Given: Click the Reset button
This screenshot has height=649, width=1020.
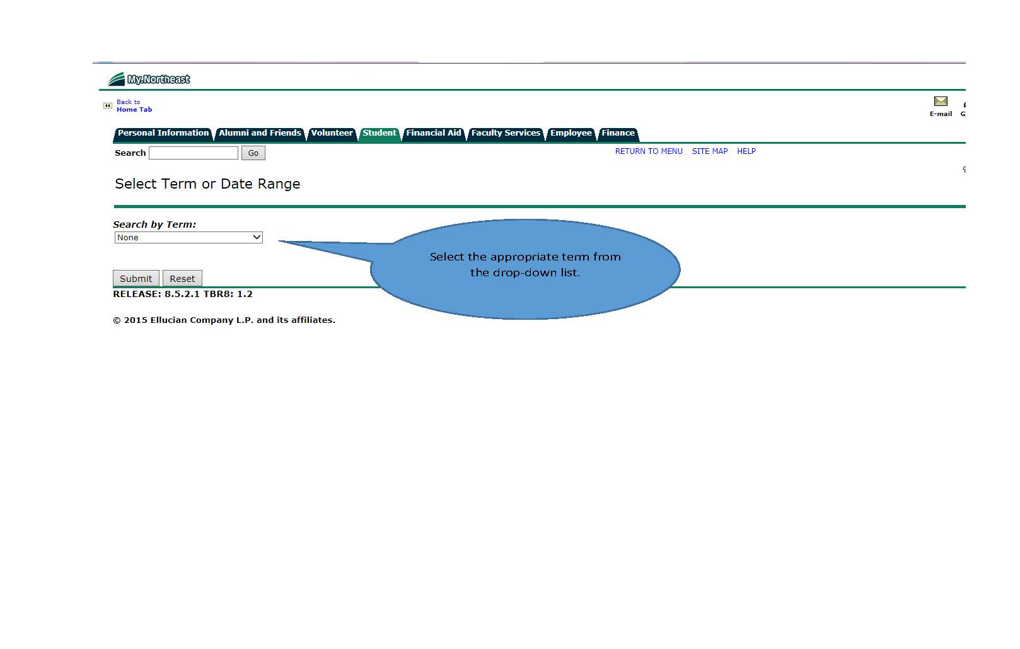Looking at the screenshot, I should tap(182, 279).
